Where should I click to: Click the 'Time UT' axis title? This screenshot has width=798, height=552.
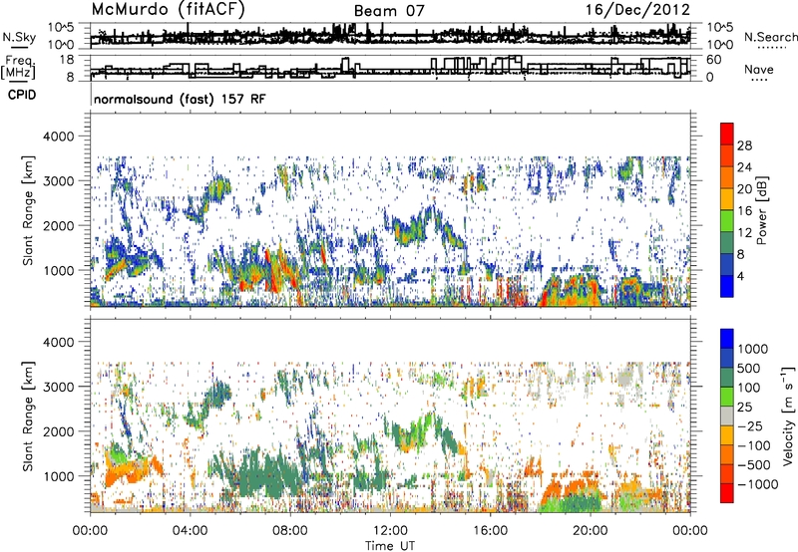[x=390, y=546]
